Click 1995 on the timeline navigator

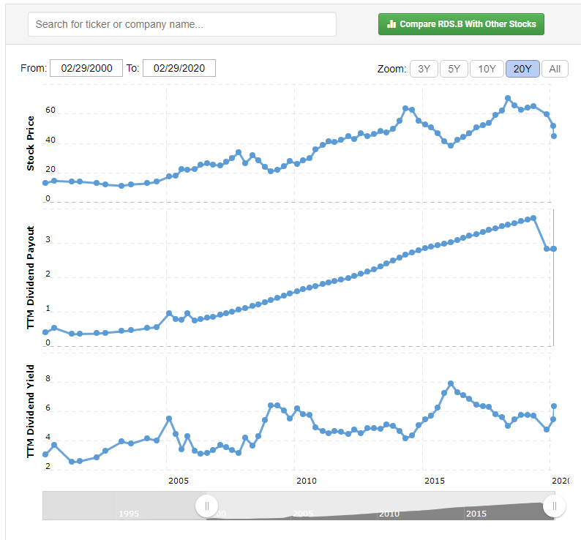tap(129, 514)
